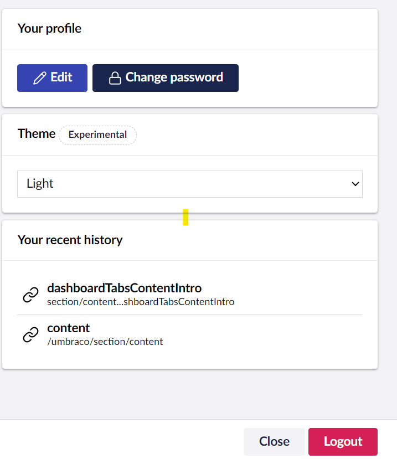Image resolution: width=397 pixels, height=459 pixels.
Task: Click the padlock icon on Change password
Action: 115,78
